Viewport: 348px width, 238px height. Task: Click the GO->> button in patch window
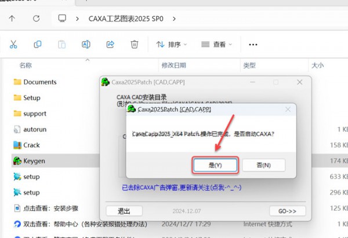(288, 211)
